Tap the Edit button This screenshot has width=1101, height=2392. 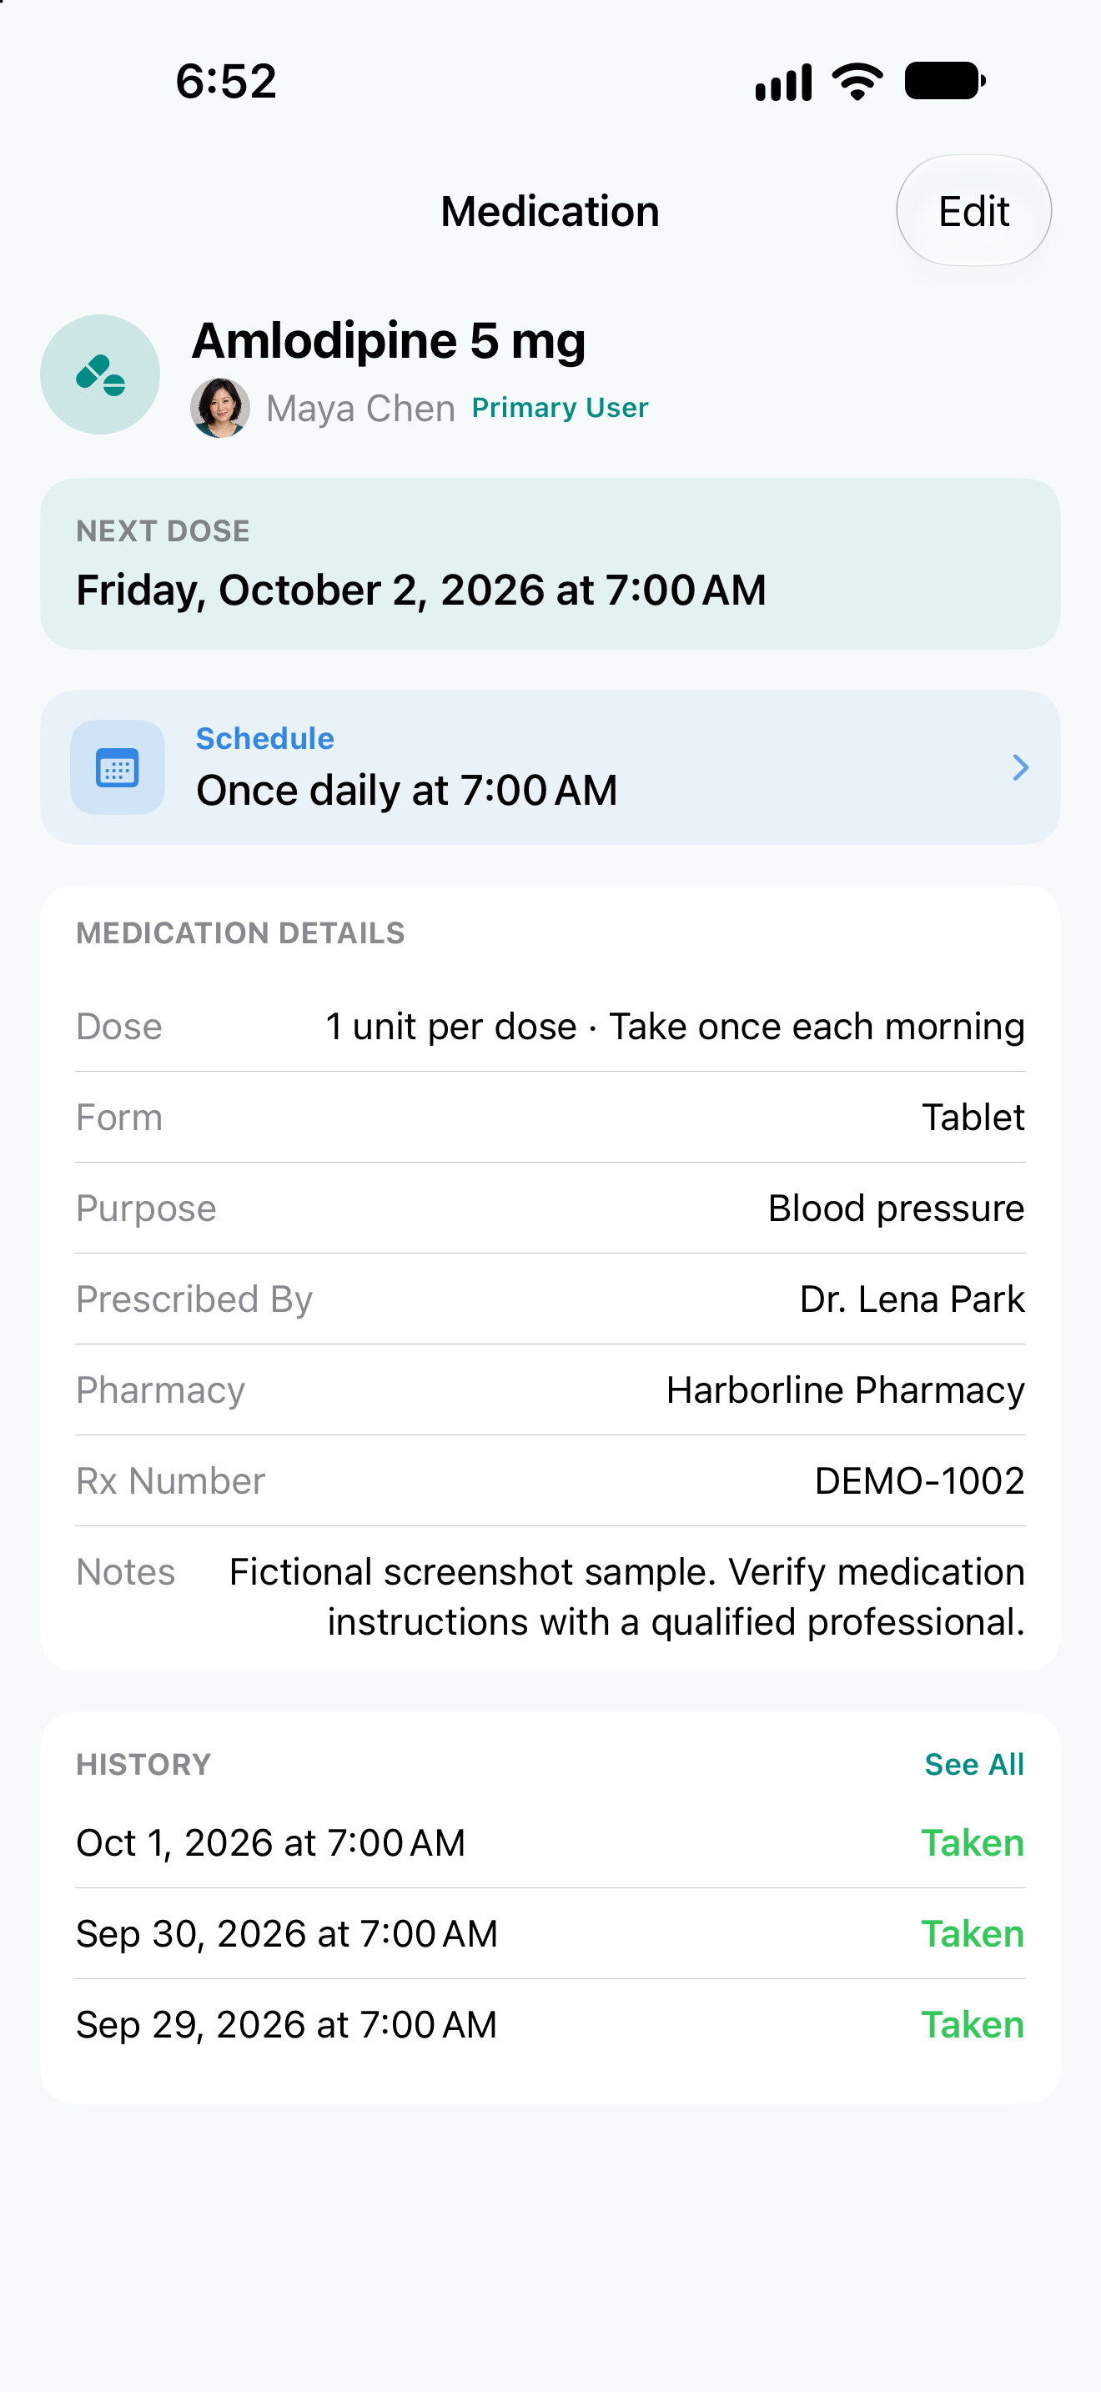click(x=973, y=211)
